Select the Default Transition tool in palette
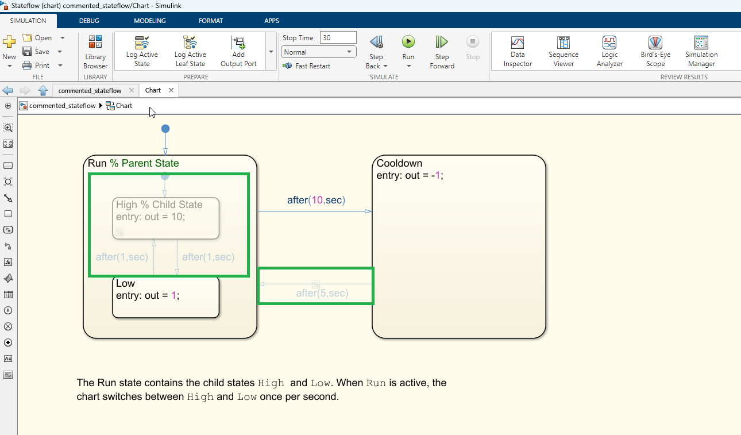This screenshot has width=741, height=435. [x=8, y=198]
